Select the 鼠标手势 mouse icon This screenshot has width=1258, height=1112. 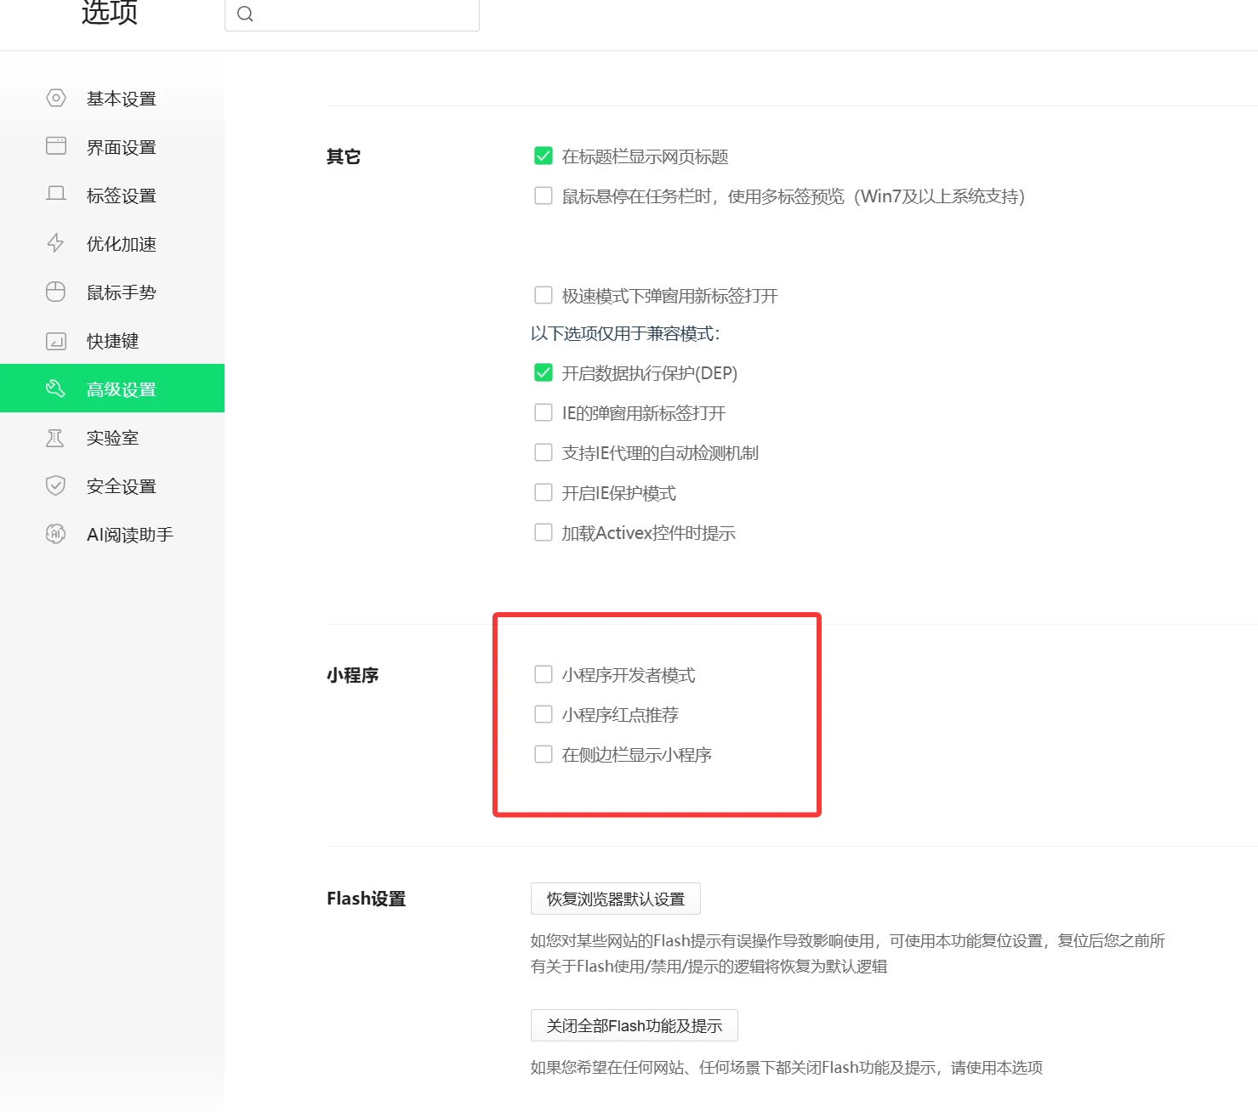click(x=55, y=292)
